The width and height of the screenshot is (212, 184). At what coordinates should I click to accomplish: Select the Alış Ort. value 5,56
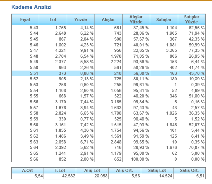(136, 176)
